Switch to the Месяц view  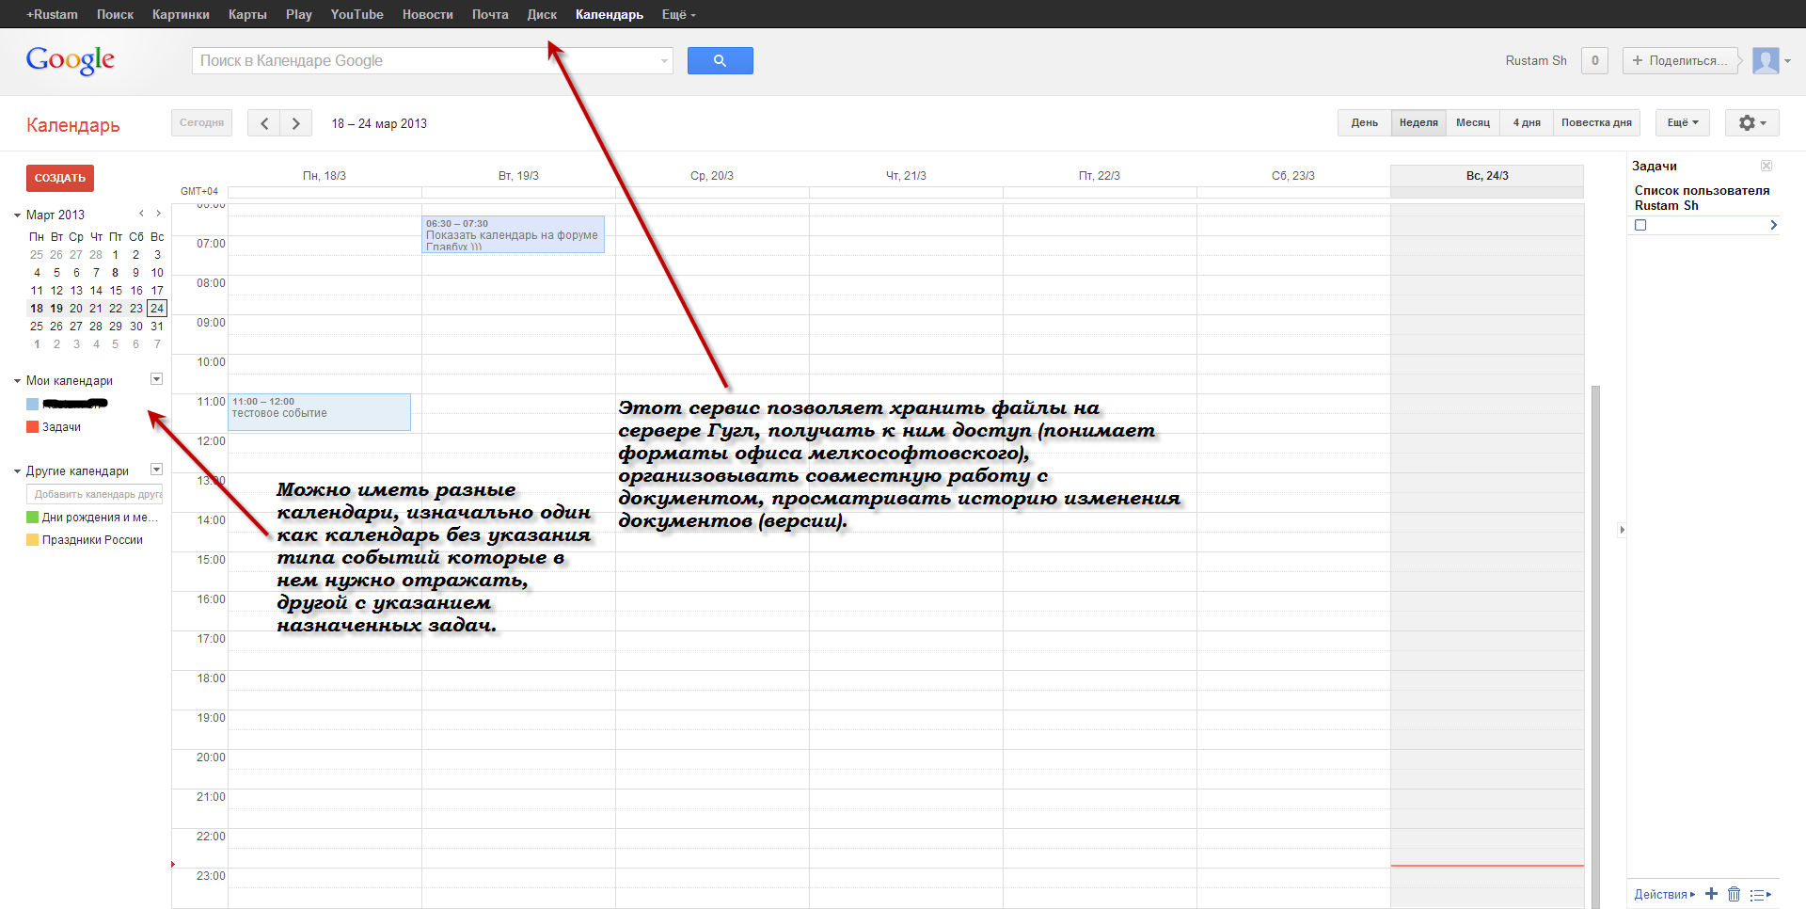[1472, 123]
